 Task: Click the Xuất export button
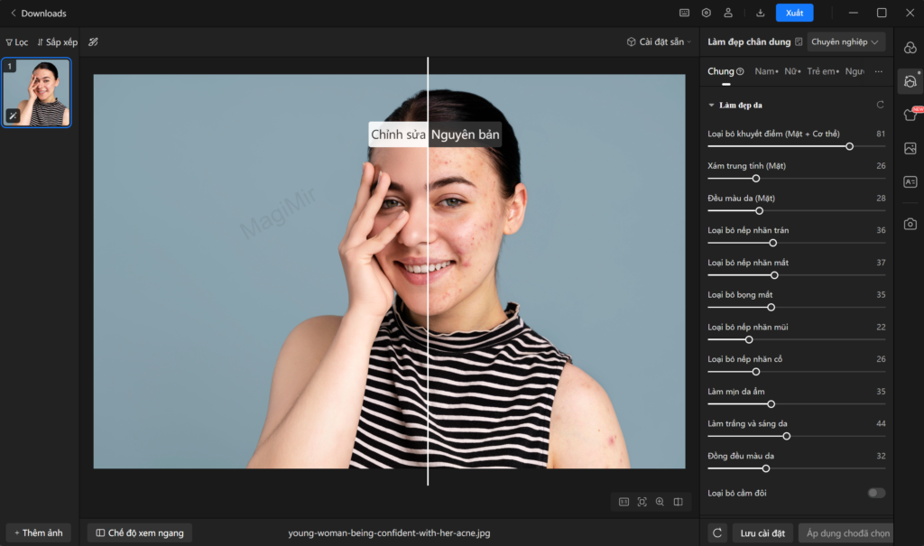[x=794, y=13]
